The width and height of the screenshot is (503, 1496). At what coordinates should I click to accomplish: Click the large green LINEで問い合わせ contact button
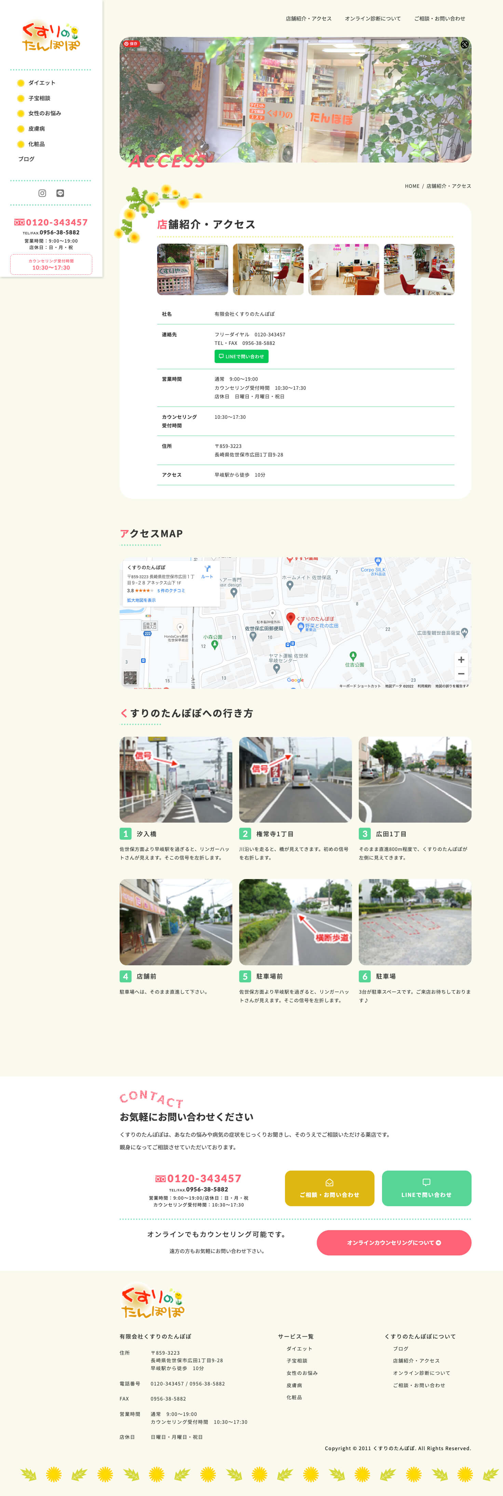[x=426, y=1188]
